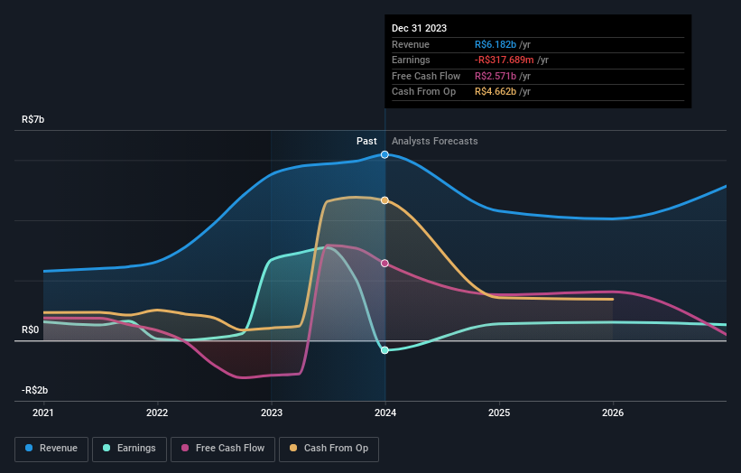
Task: Click the 2024 x-axis label
Action: click(x=385, y=413)
